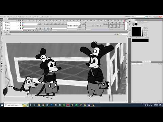Toggle outline view of the green-swatch layer
The image size is (163, 122).
pos(22,27)
